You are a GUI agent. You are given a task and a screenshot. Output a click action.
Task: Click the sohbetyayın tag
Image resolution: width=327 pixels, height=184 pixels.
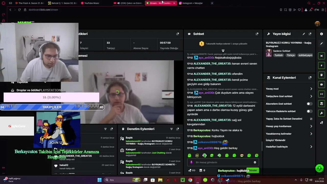pos(306,55)
